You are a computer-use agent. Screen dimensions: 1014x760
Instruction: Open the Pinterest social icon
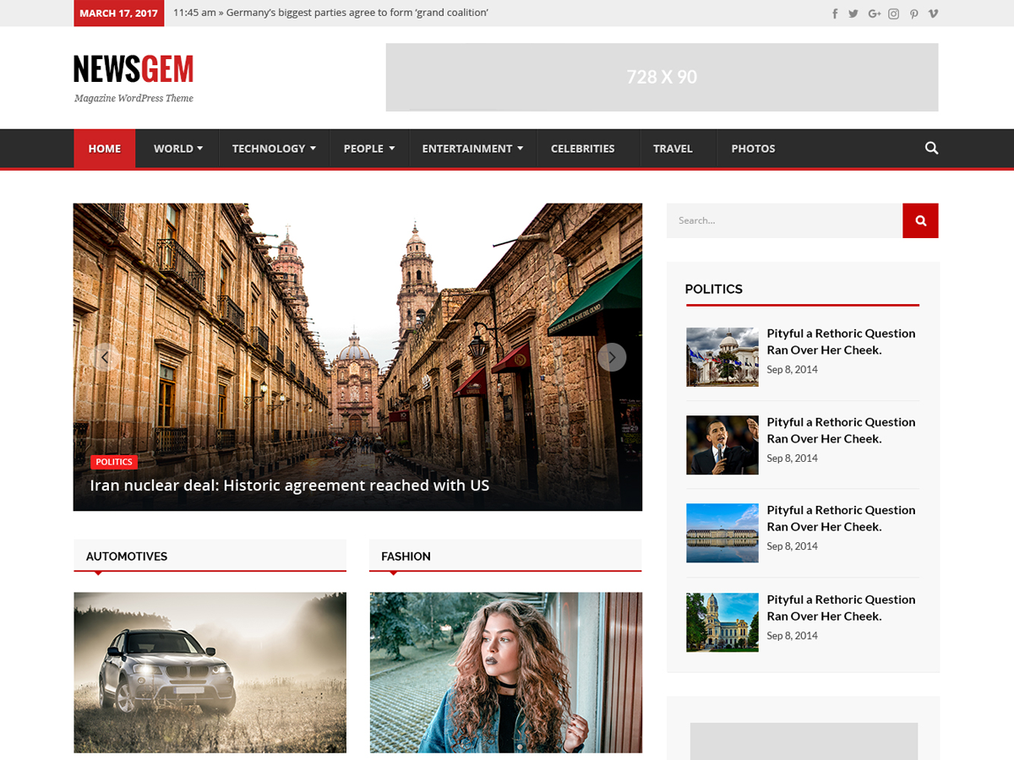(x=913, y=13)
